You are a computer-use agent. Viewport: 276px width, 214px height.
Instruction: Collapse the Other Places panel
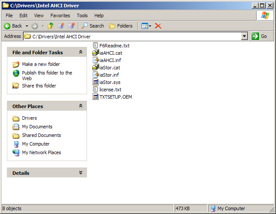click(81, 106)
